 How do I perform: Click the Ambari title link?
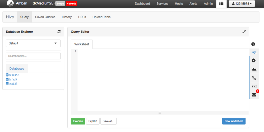[x=22, y=3]
